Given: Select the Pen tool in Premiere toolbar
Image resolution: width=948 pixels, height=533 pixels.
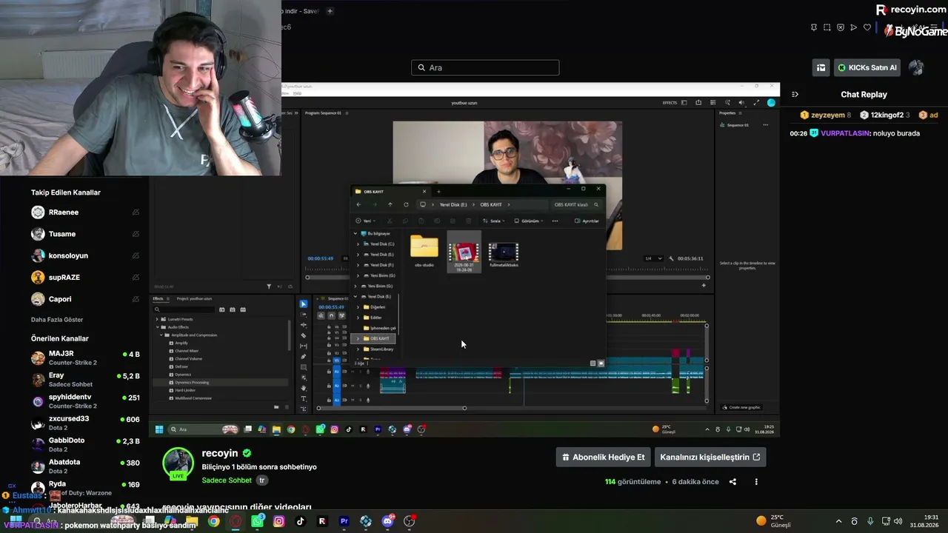Looking at the screenshot, I should pyautogui.click(x=303, y=356).
